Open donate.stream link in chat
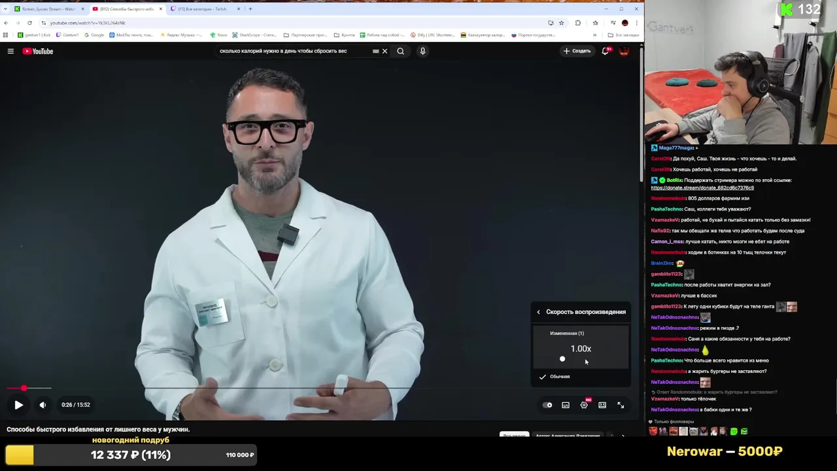The height and width of the screenshot is (471, 837). pyautogui.click(x=702, y=188)
